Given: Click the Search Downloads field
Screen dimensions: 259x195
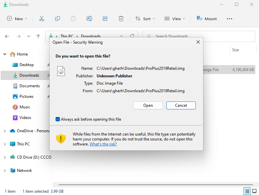Looking at the screenshot, I should coord(198,36).
